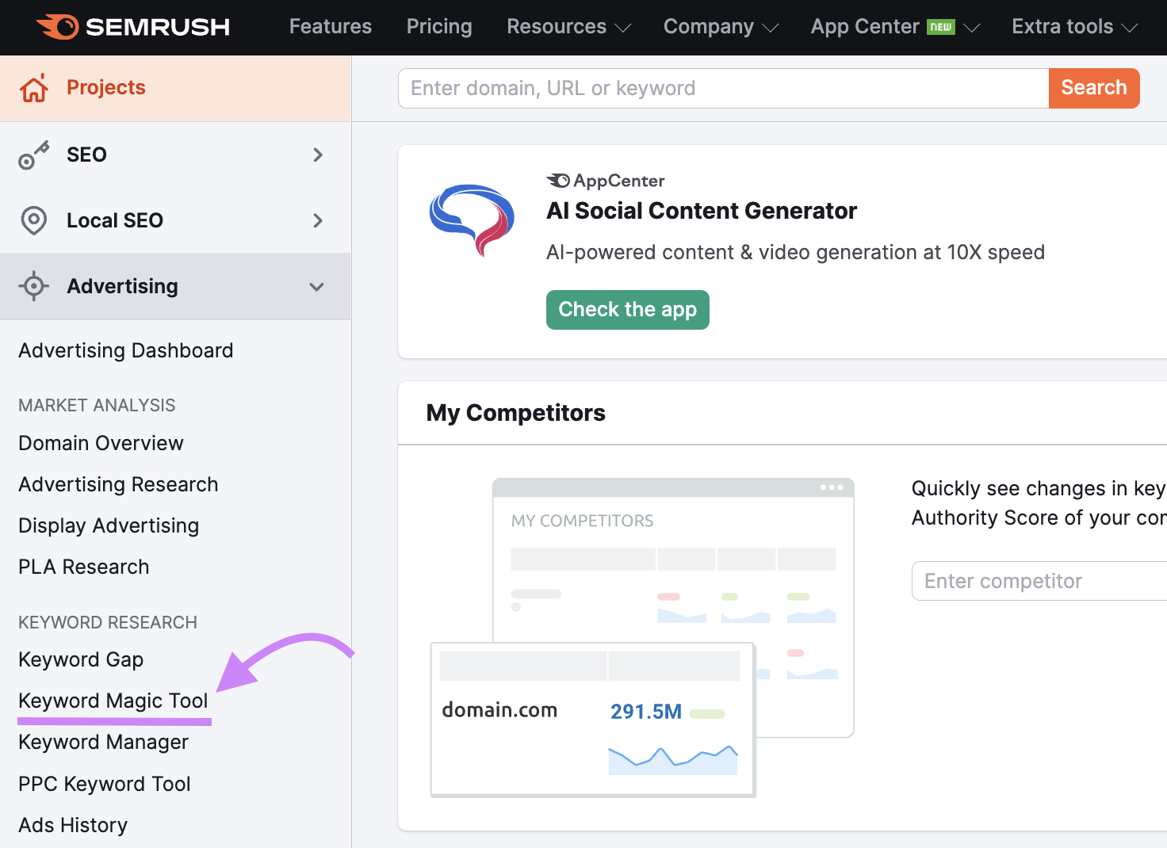Click the Advertising crosshair target icon
The height and width of the screenshot is (848, 1167).
click(x=34, y=286)
